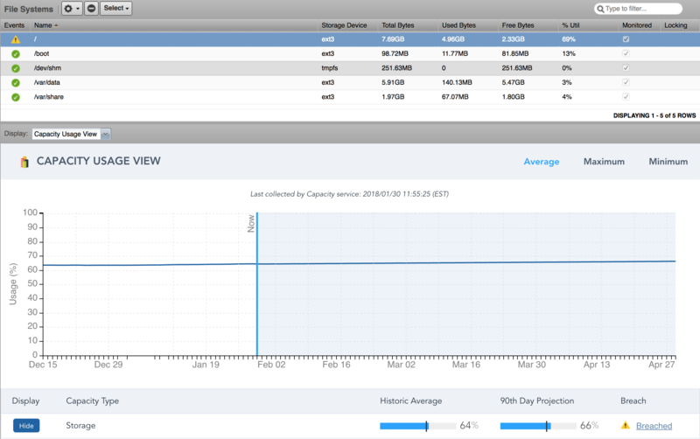
Task: Click the Monitored column header
Action: click(637, 25)
